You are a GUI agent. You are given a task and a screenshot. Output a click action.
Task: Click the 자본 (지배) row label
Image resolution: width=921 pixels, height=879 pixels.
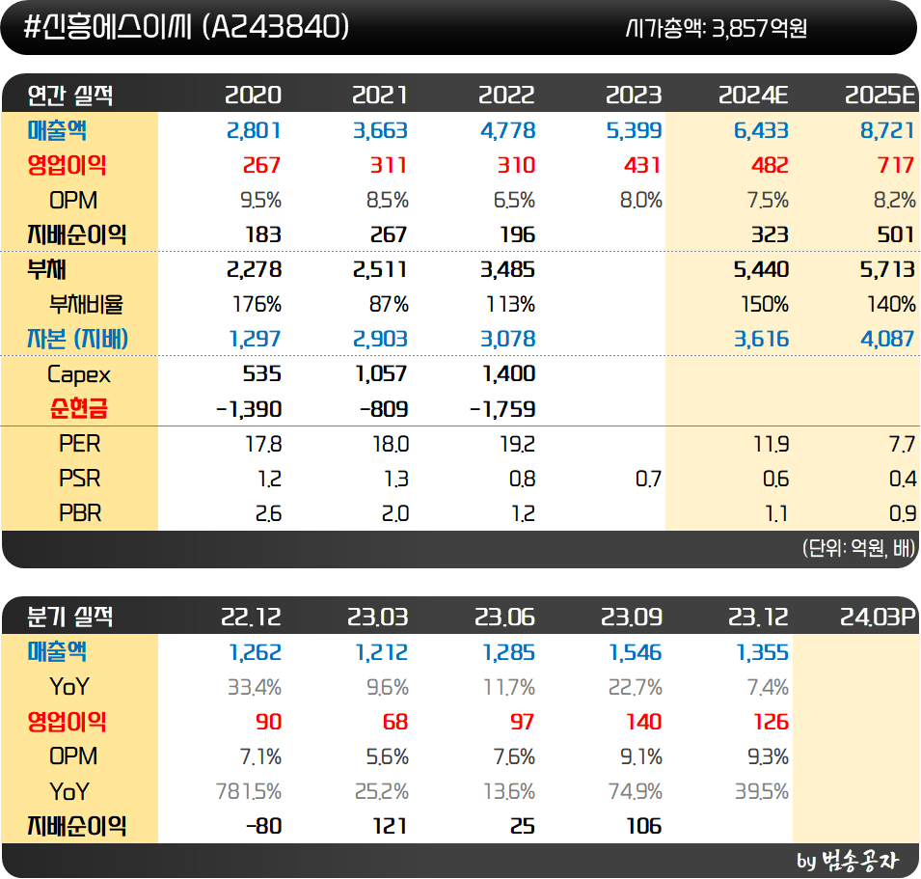point(77,339)
